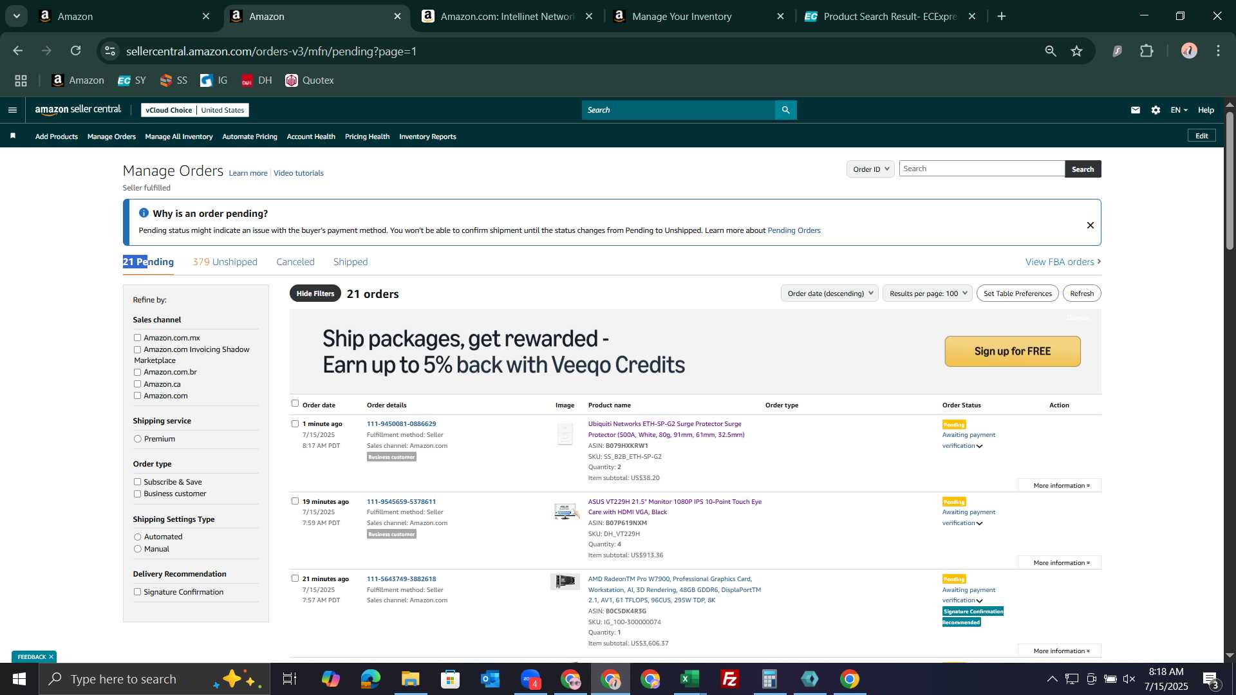Viewport: 1236px width, 695px height.
Task: Open the Account Health menu item
Action: pos(311,136)
